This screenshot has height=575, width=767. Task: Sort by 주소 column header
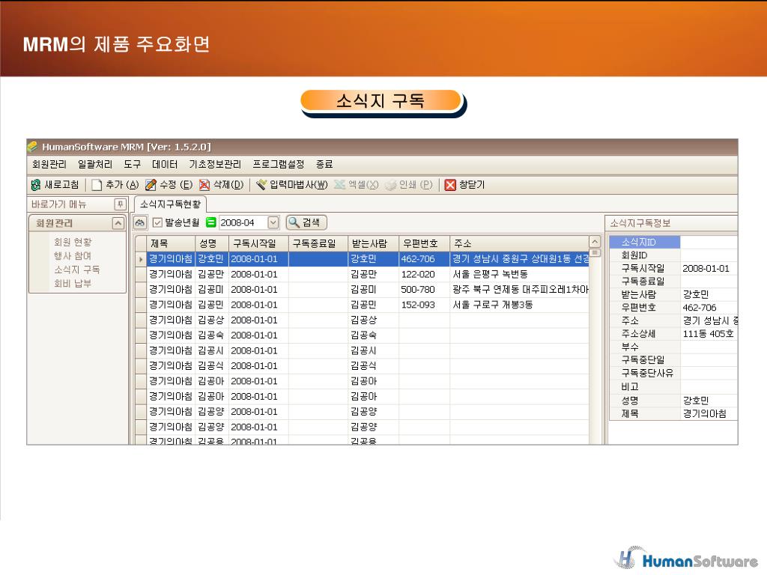click(x=519, y=243)
